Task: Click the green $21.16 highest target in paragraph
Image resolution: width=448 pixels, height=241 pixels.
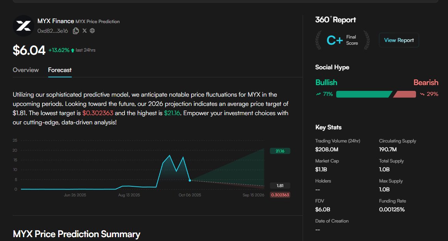Action: [x=172, y=113]
